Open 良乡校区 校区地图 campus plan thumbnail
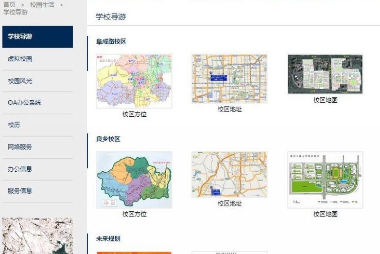The width and height of the screenshot is (380, 254). [x=325, y=180]
